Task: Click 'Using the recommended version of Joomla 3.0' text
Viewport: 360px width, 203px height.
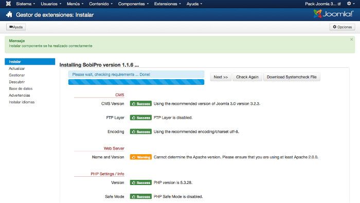Action: coord(207,104)
